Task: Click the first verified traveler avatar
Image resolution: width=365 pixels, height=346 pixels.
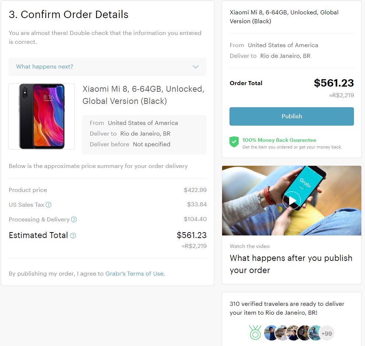Action: (271, 333)
